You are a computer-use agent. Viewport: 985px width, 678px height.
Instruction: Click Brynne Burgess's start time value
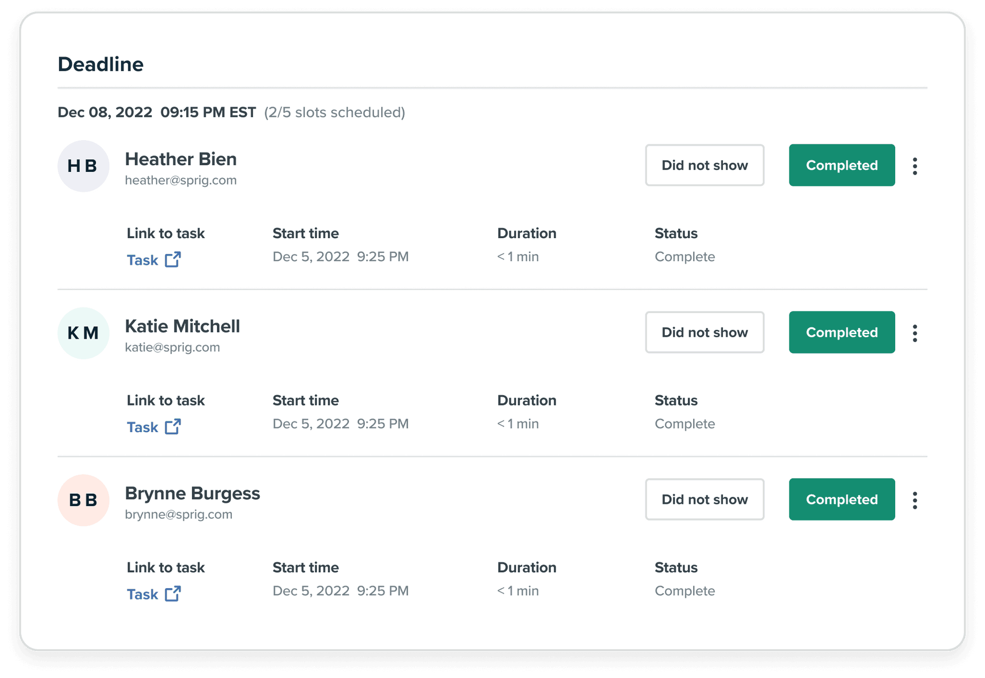click(341, 591)
